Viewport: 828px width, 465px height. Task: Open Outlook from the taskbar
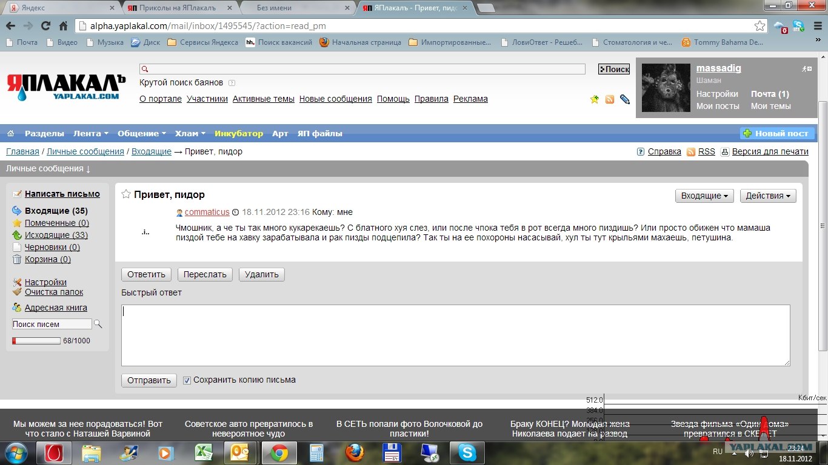[241, 453]
